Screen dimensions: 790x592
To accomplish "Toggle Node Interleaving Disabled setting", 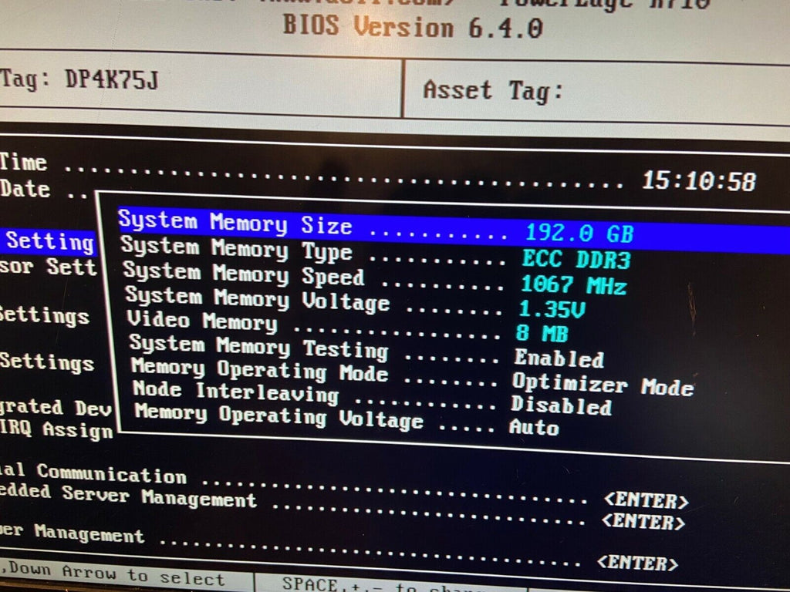I will tap(560, 405).
